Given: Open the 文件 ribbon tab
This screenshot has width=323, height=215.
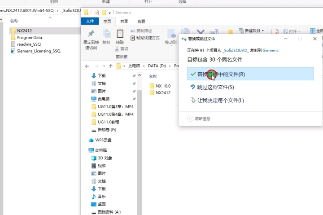Looking at the screenshot, I should point(90,21).
